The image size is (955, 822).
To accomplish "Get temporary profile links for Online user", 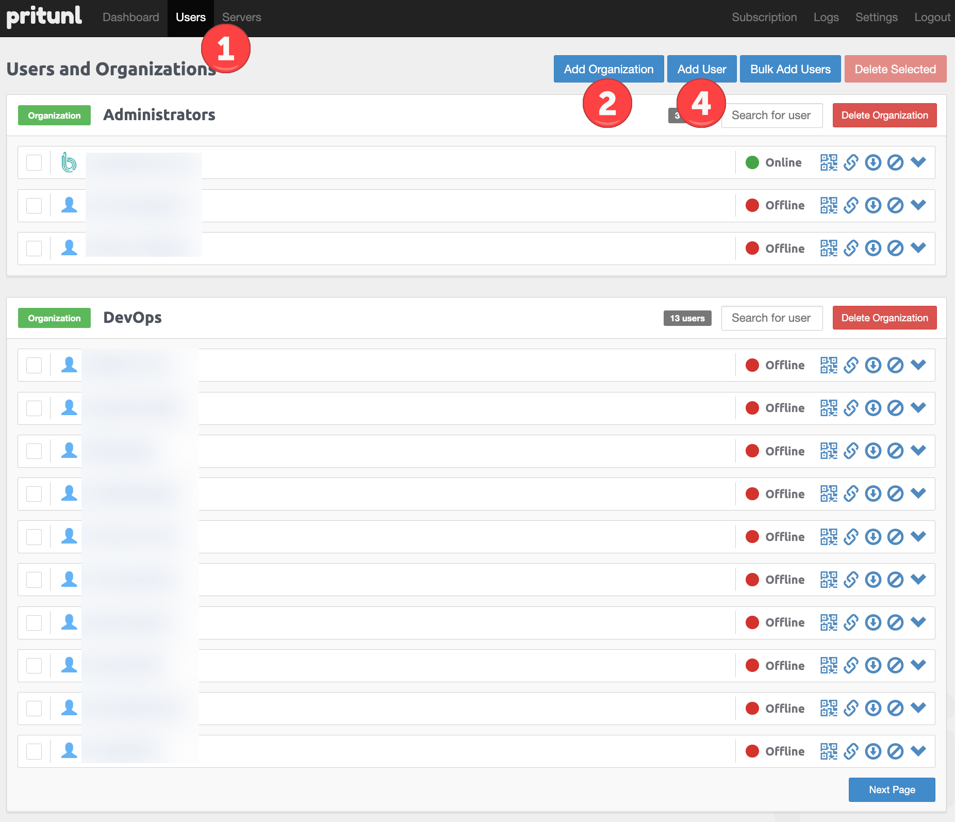I will click(851, 162).
